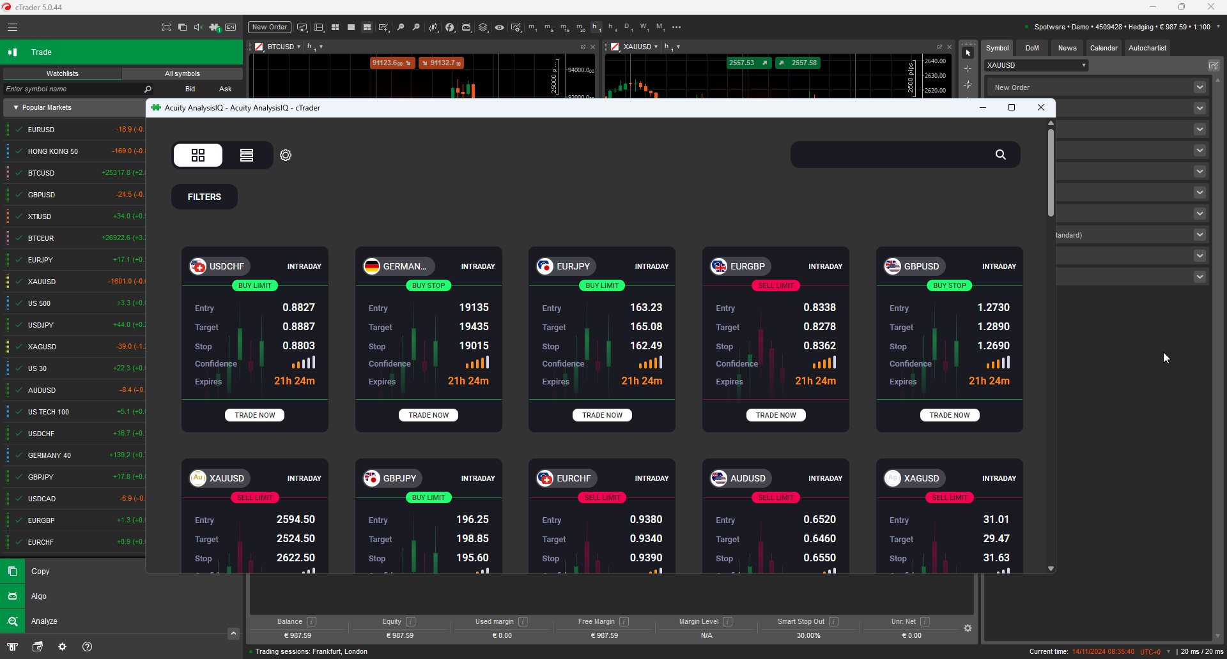The width and height of the screenshot is (1227, 659).
Task: Switch to the DoM tab
Action: pyautogui.click(x=1033, y=48)
